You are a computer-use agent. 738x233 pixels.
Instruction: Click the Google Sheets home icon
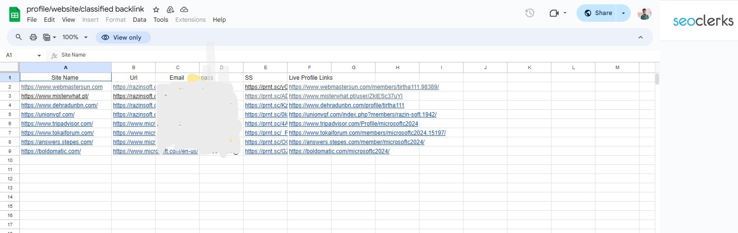point(14,14)
